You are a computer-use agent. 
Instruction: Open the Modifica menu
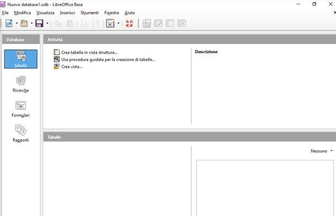coord(23,13)
